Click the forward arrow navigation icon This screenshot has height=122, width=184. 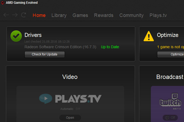(15, 15)
